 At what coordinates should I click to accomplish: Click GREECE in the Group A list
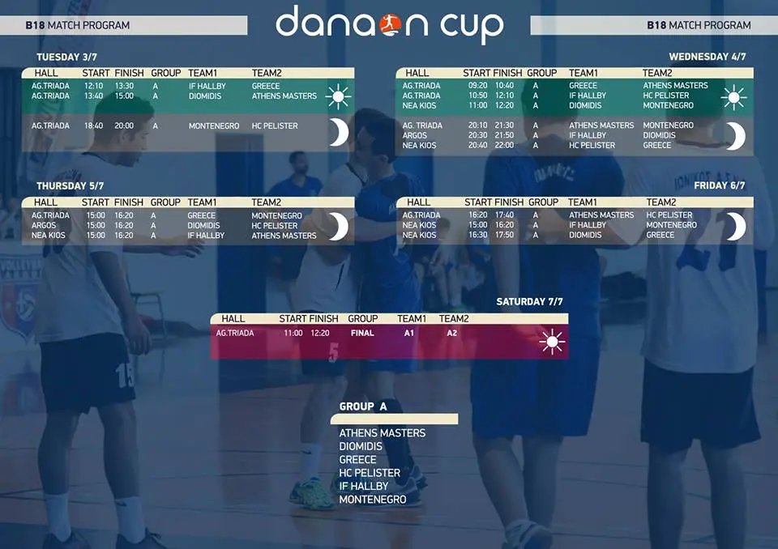coord(357,460)
